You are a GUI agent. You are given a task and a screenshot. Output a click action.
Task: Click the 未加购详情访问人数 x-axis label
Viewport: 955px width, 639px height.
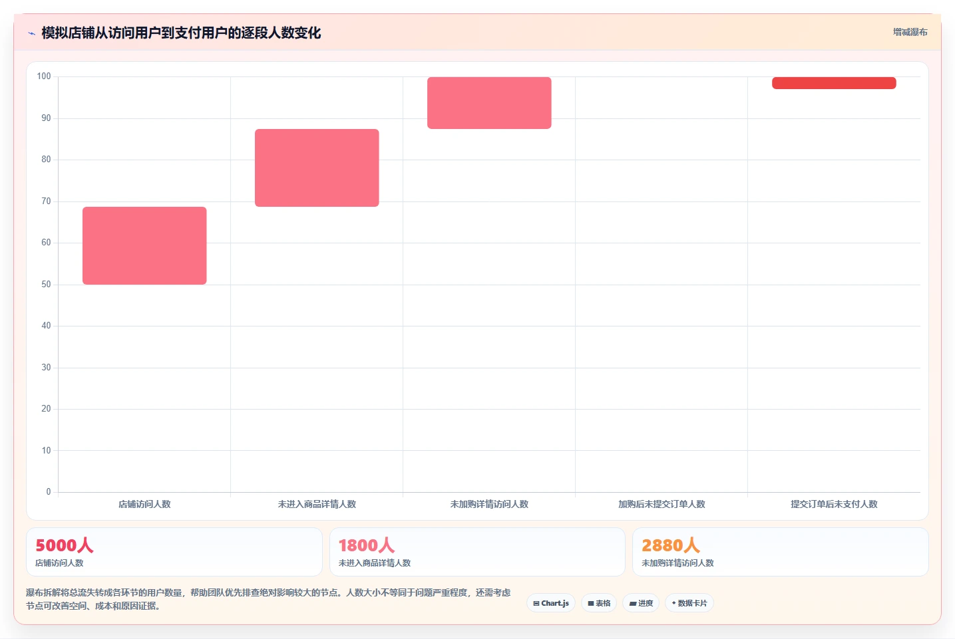(x=489, y=504)
